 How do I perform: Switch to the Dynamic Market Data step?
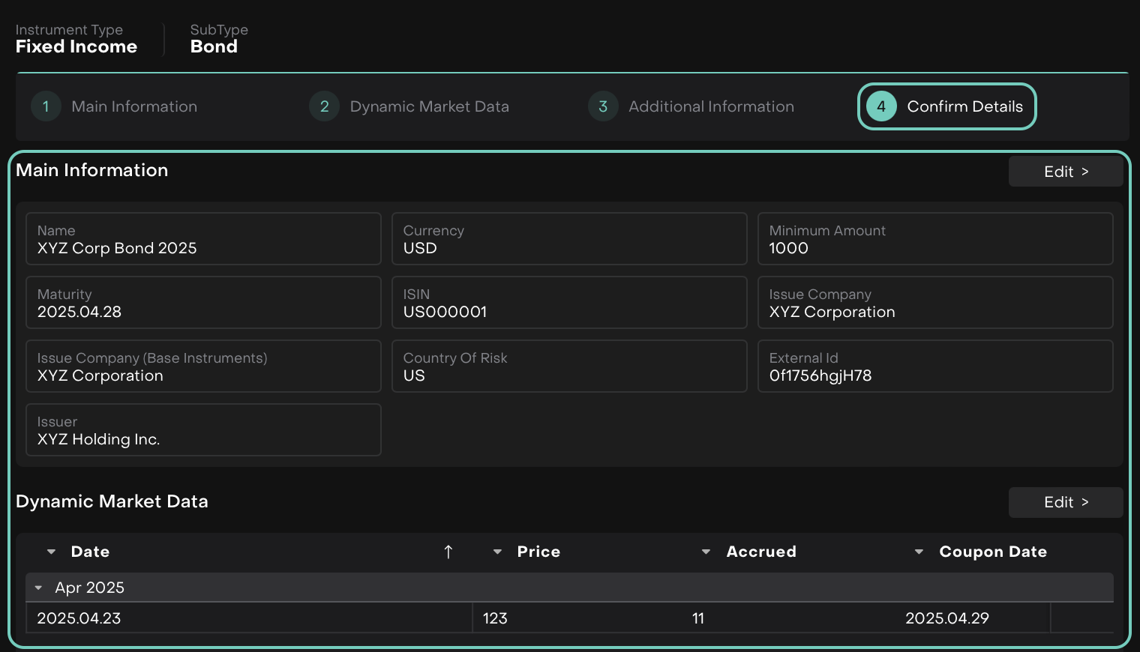click(x=429, y=106)
